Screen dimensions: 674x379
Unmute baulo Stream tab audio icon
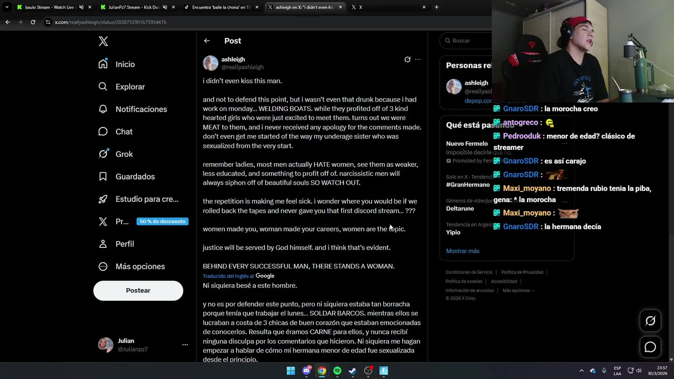(x=81, y=7)
